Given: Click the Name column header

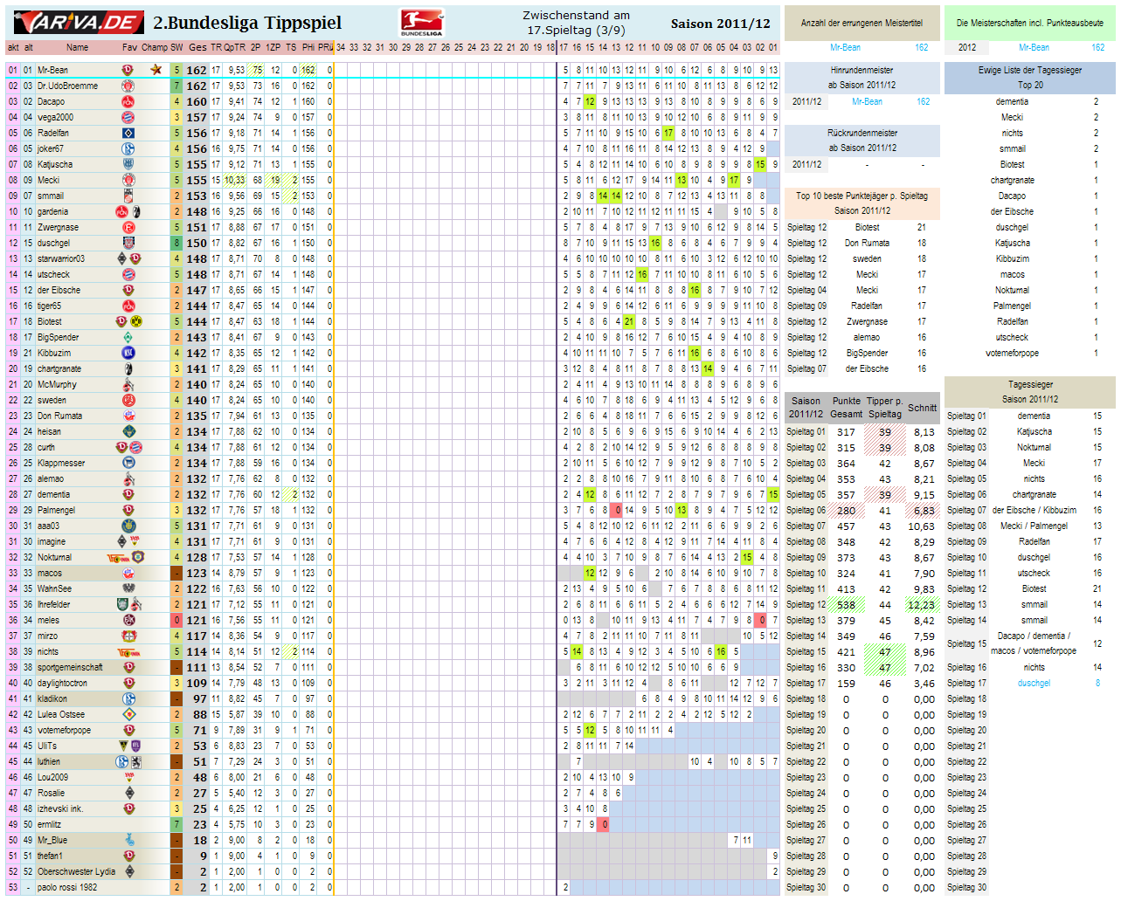Looking at the screenshot, I should pyautogui.click(x=77, y=47).
